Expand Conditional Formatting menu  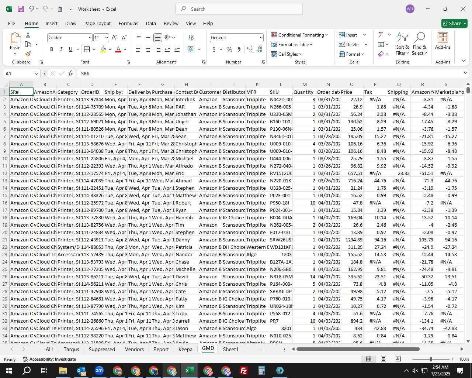tap(299, 35)
